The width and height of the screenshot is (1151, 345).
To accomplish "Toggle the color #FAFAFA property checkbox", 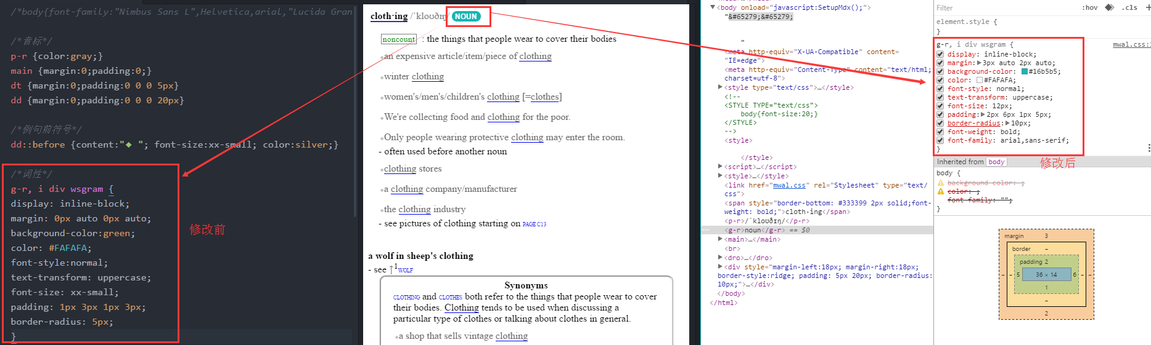I will (940, 80).
